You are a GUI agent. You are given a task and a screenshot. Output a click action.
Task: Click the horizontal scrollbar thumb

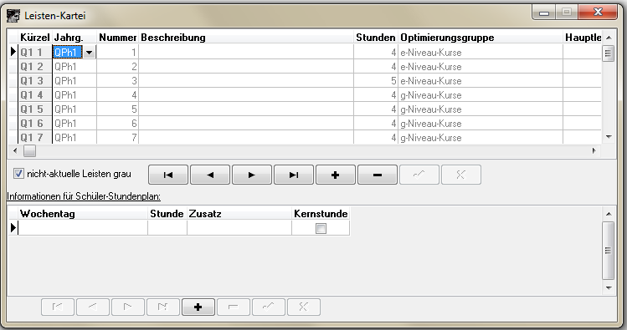(x=29, y=151)
